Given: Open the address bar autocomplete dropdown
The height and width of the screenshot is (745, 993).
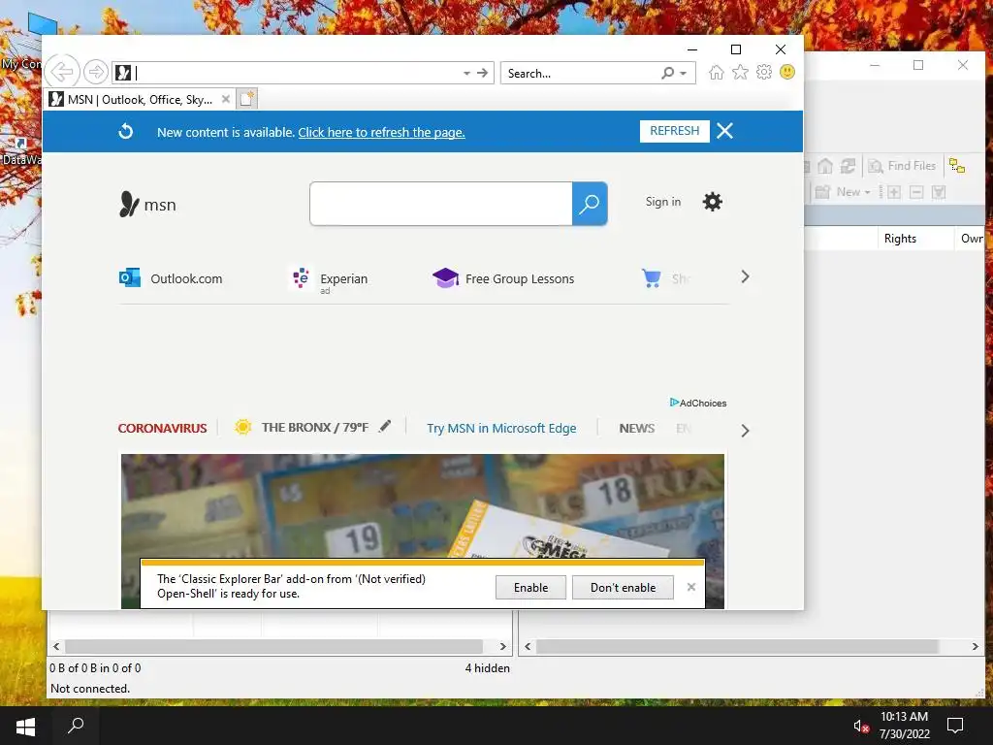Looking at the screenshot, I should pos(466,74).
